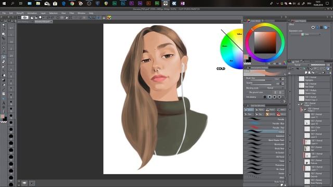Click New layer folder icon in Layer palette

tap(313, 73)
